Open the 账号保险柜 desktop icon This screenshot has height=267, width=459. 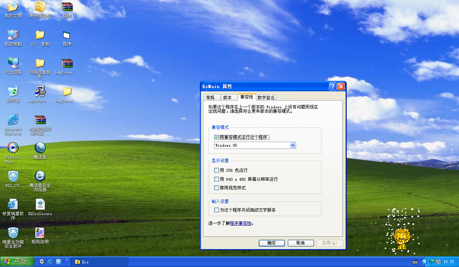click(40, 10)
